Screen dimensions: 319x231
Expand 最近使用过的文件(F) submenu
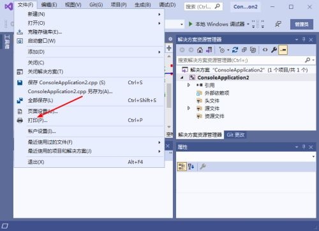(x=89, y=142)
